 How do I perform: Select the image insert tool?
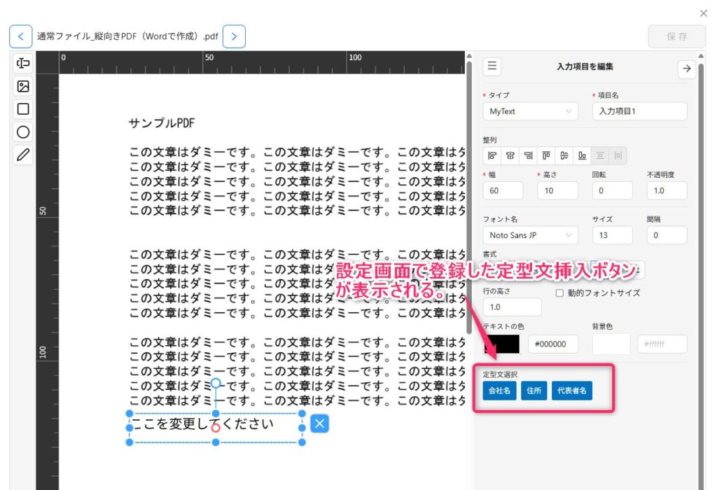tap(23, 87)
